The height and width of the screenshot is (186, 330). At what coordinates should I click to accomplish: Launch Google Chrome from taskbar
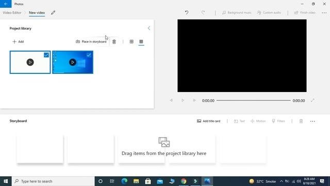[x=184, y=181]
